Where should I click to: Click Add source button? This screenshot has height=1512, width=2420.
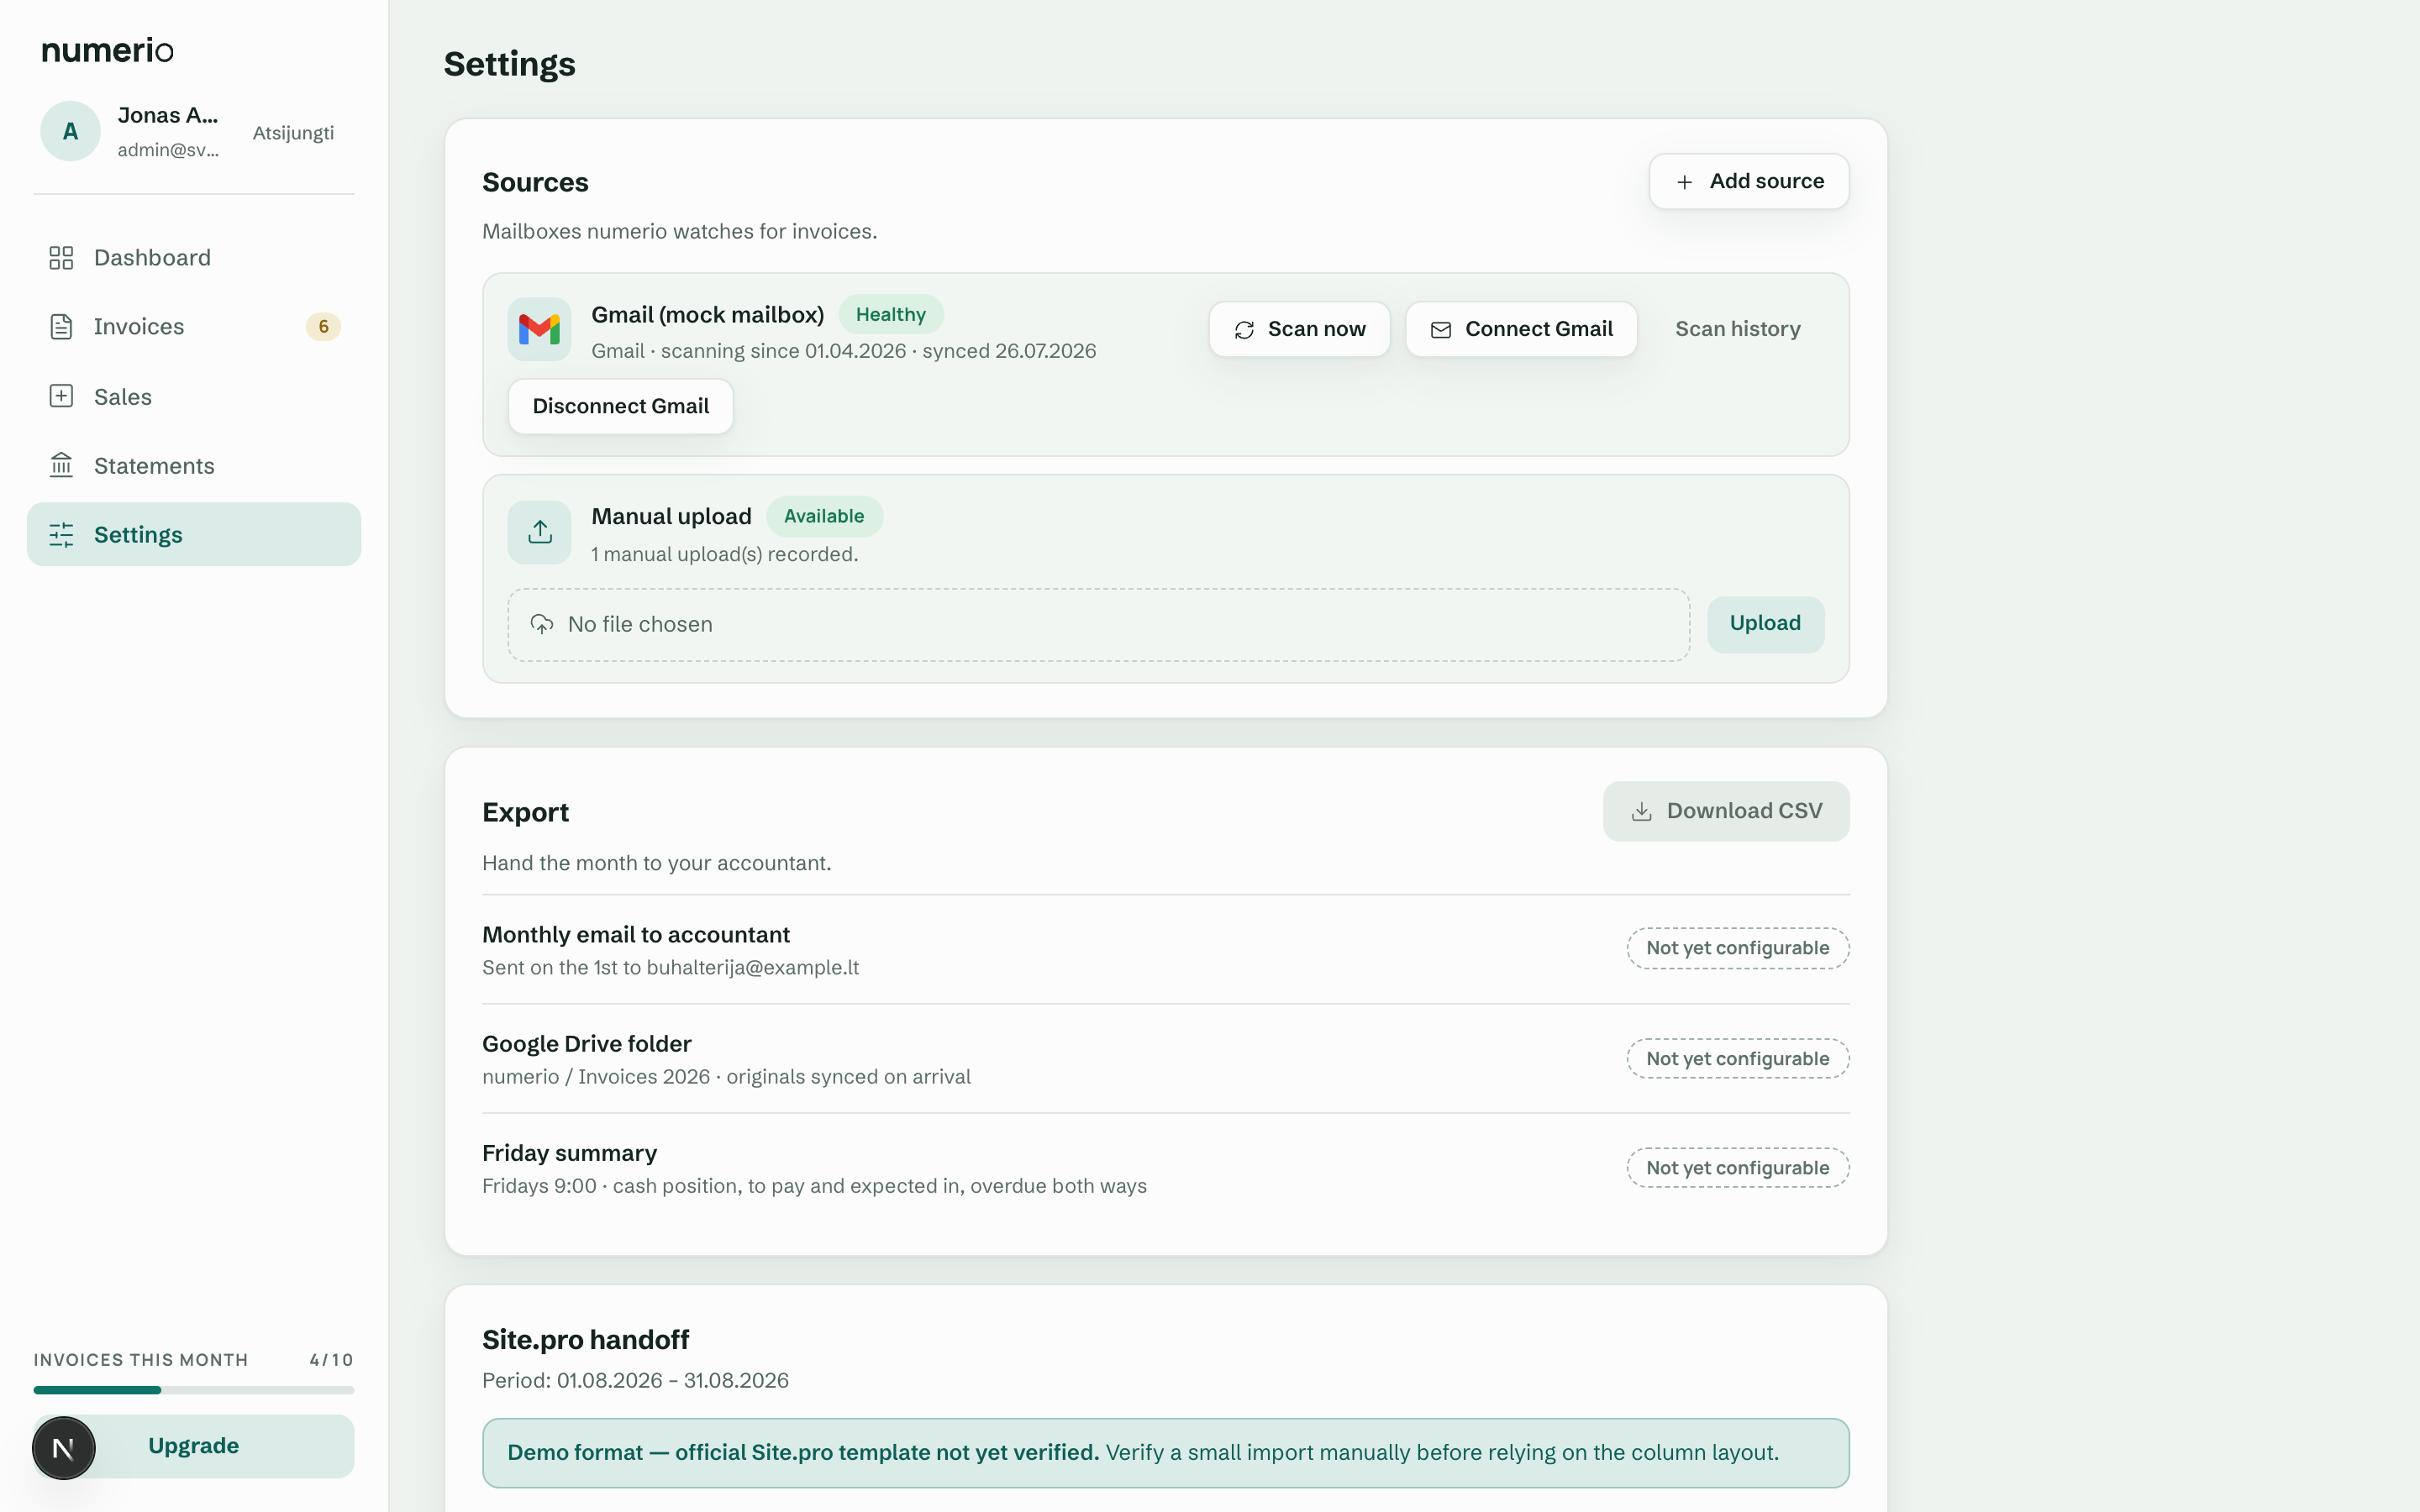pyautogui.click(x=1749, y=181)
